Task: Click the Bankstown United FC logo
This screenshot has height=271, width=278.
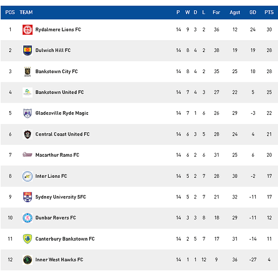Action: [28, 92]
